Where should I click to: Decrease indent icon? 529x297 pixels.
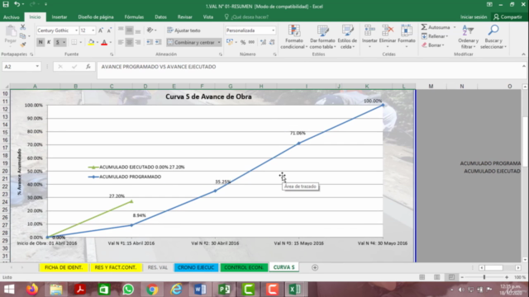tap(150, 42)
